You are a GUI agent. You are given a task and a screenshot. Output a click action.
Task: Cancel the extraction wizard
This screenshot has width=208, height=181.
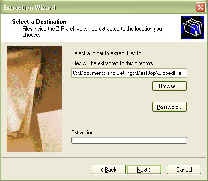click(x=184, y=170)
